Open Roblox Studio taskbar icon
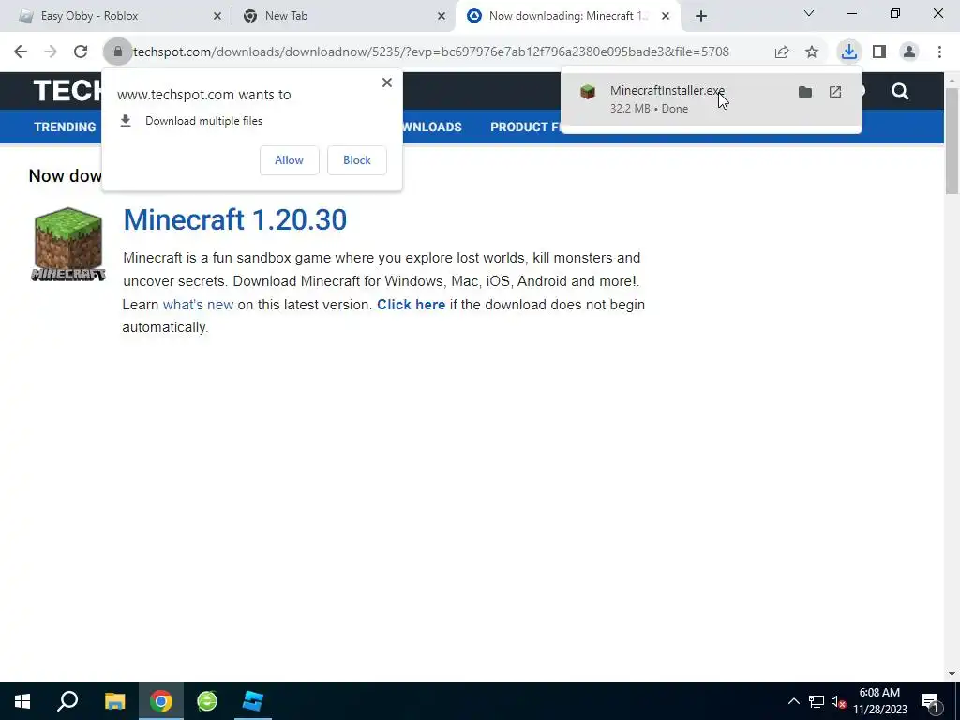 [253, 701]
